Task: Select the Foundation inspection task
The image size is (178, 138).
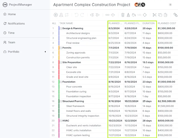Action: [x=79, y=96]
